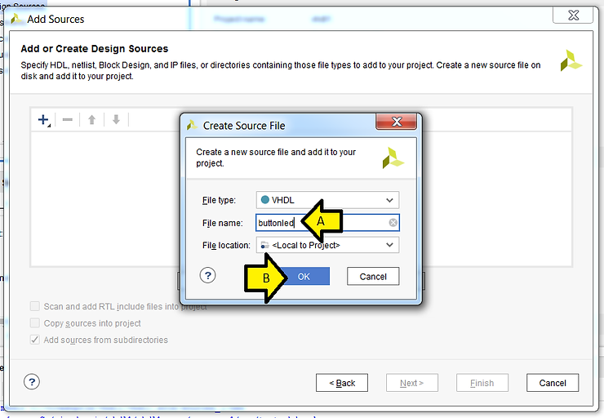Confirm with the OK button
The image size is (604, 418).
click(304, 276)
